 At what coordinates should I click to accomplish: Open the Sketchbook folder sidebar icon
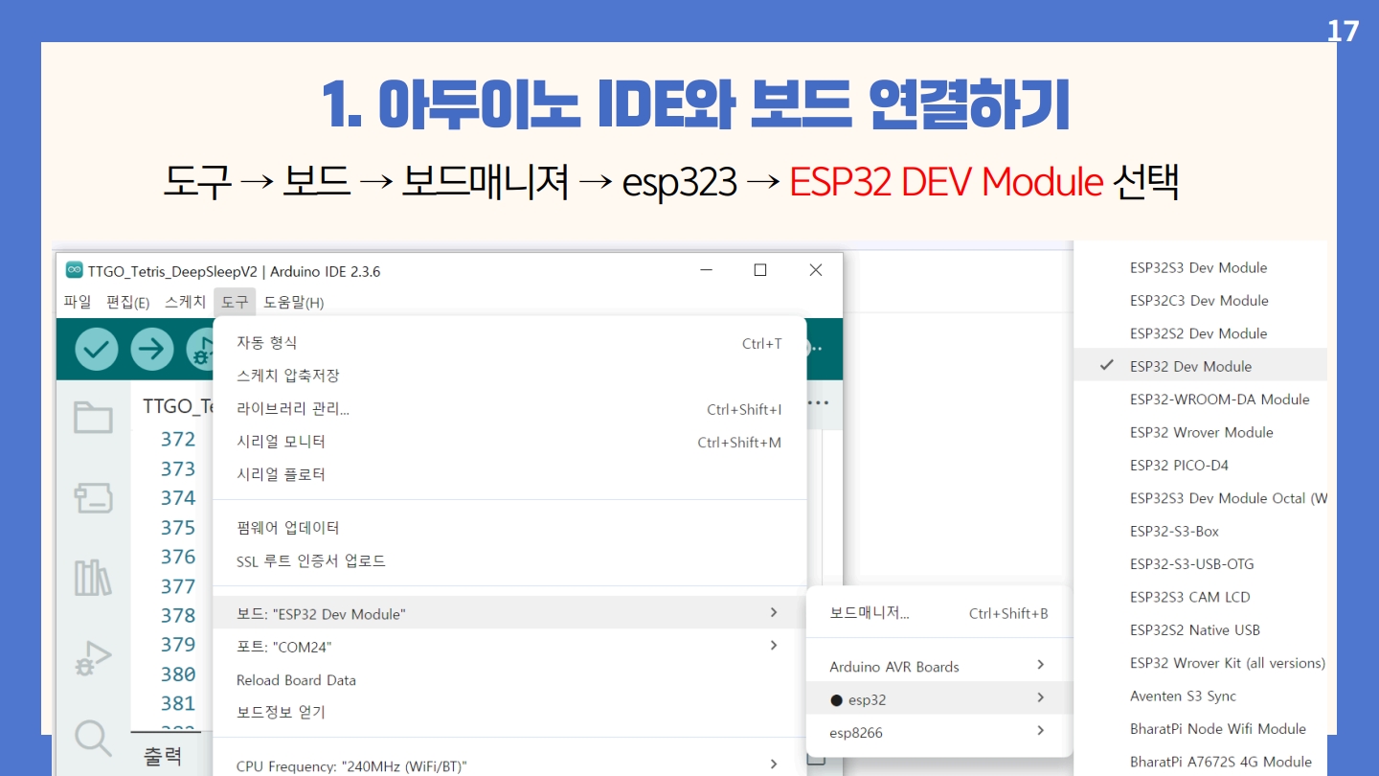(x=93, y=418)
